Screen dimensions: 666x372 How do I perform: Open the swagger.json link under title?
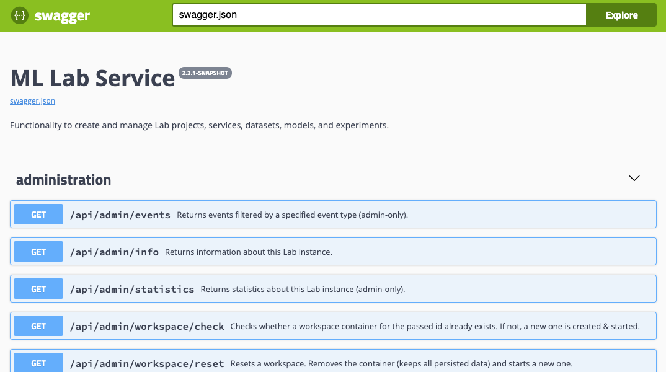click(x=32, y=101)
